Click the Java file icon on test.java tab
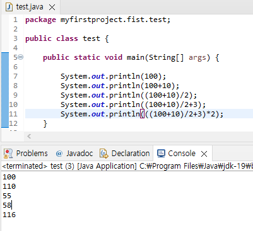This screenshot has width=253, height=231. 9,7
